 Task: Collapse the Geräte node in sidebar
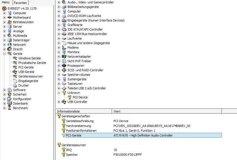[x=5, y=54]
